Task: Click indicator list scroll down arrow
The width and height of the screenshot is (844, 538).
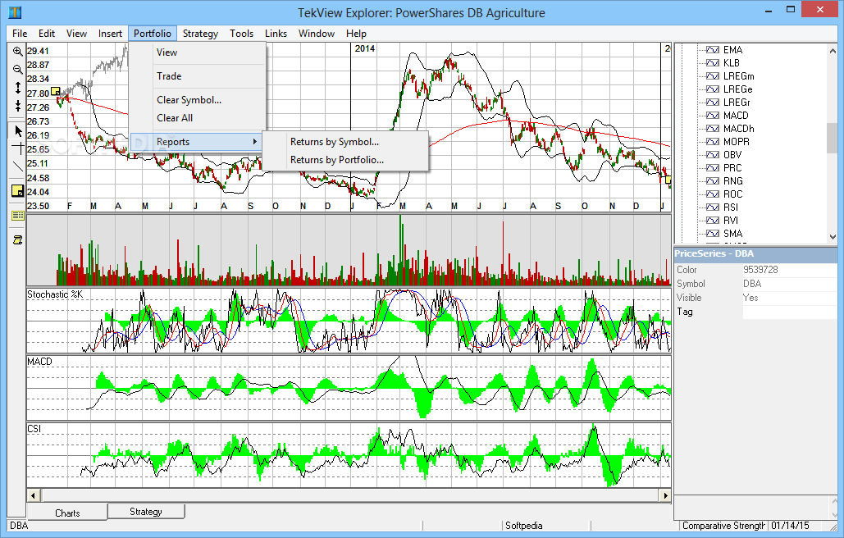Action: click(833, 237)
